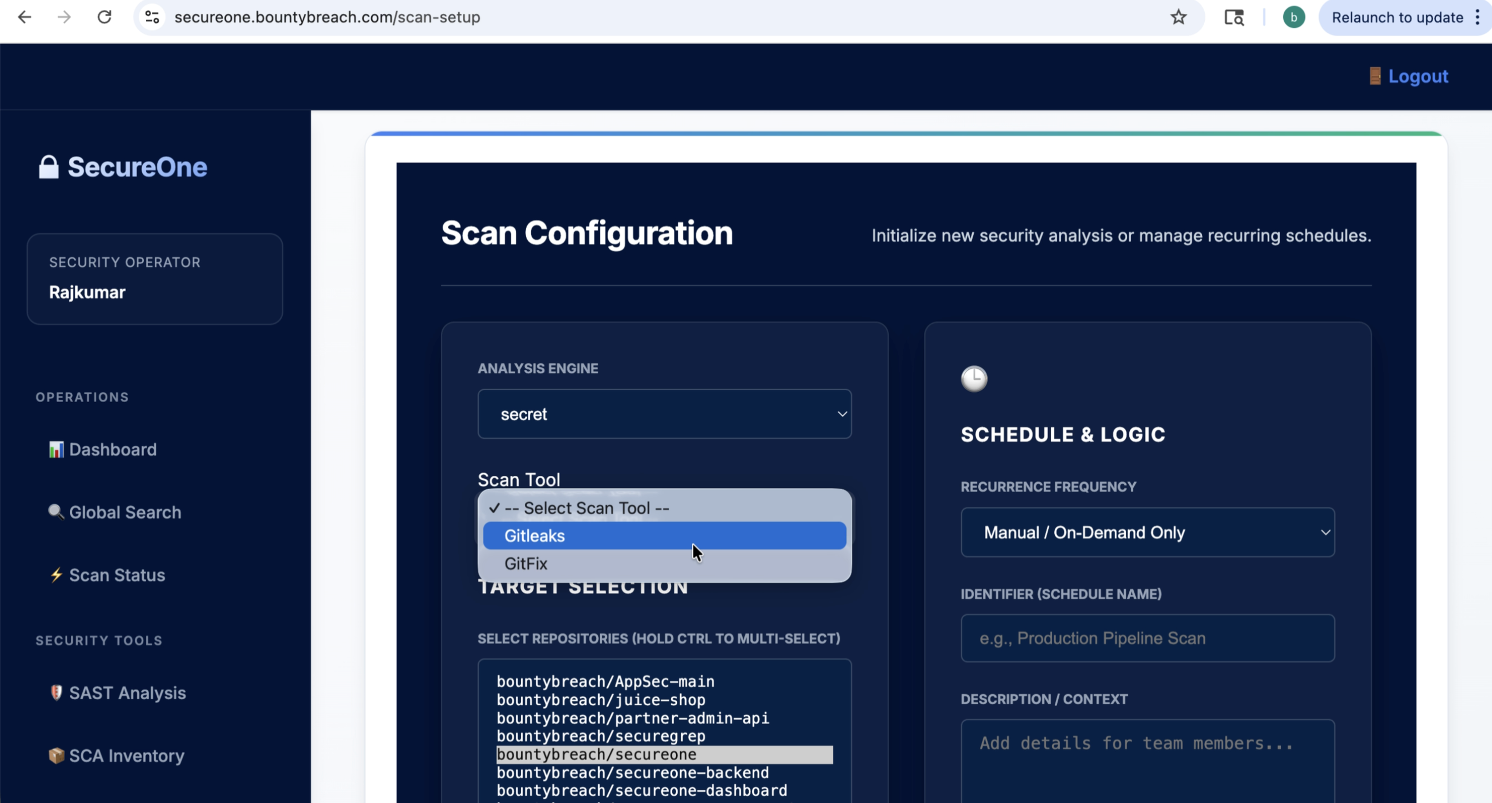
Task: Click the Scan Tool label
Action: (518, 479)
